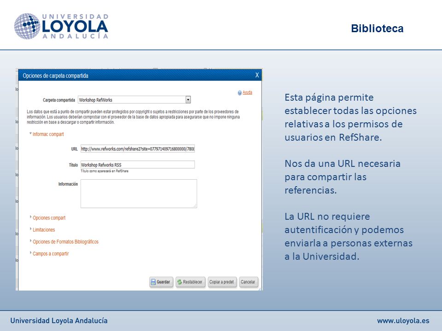Click the Cancelar button
Viewport: 442px width, 331px height.
pyautogui.click(x=248, y=282)
